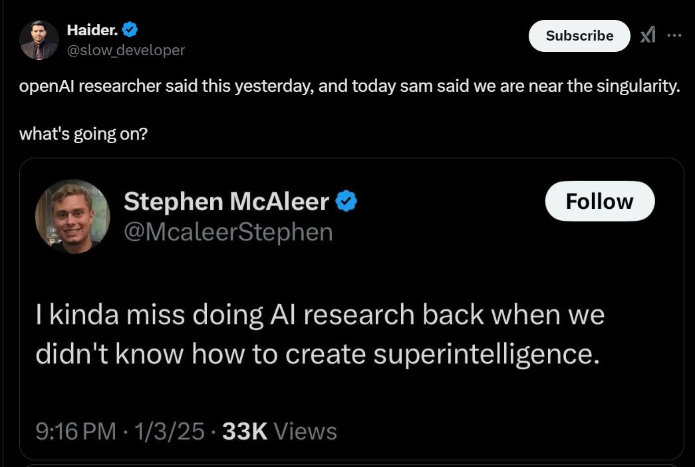Viewport: 695px width, 467px height.
Task: Open the three-dot more options menu
Action: click(674, 35)
